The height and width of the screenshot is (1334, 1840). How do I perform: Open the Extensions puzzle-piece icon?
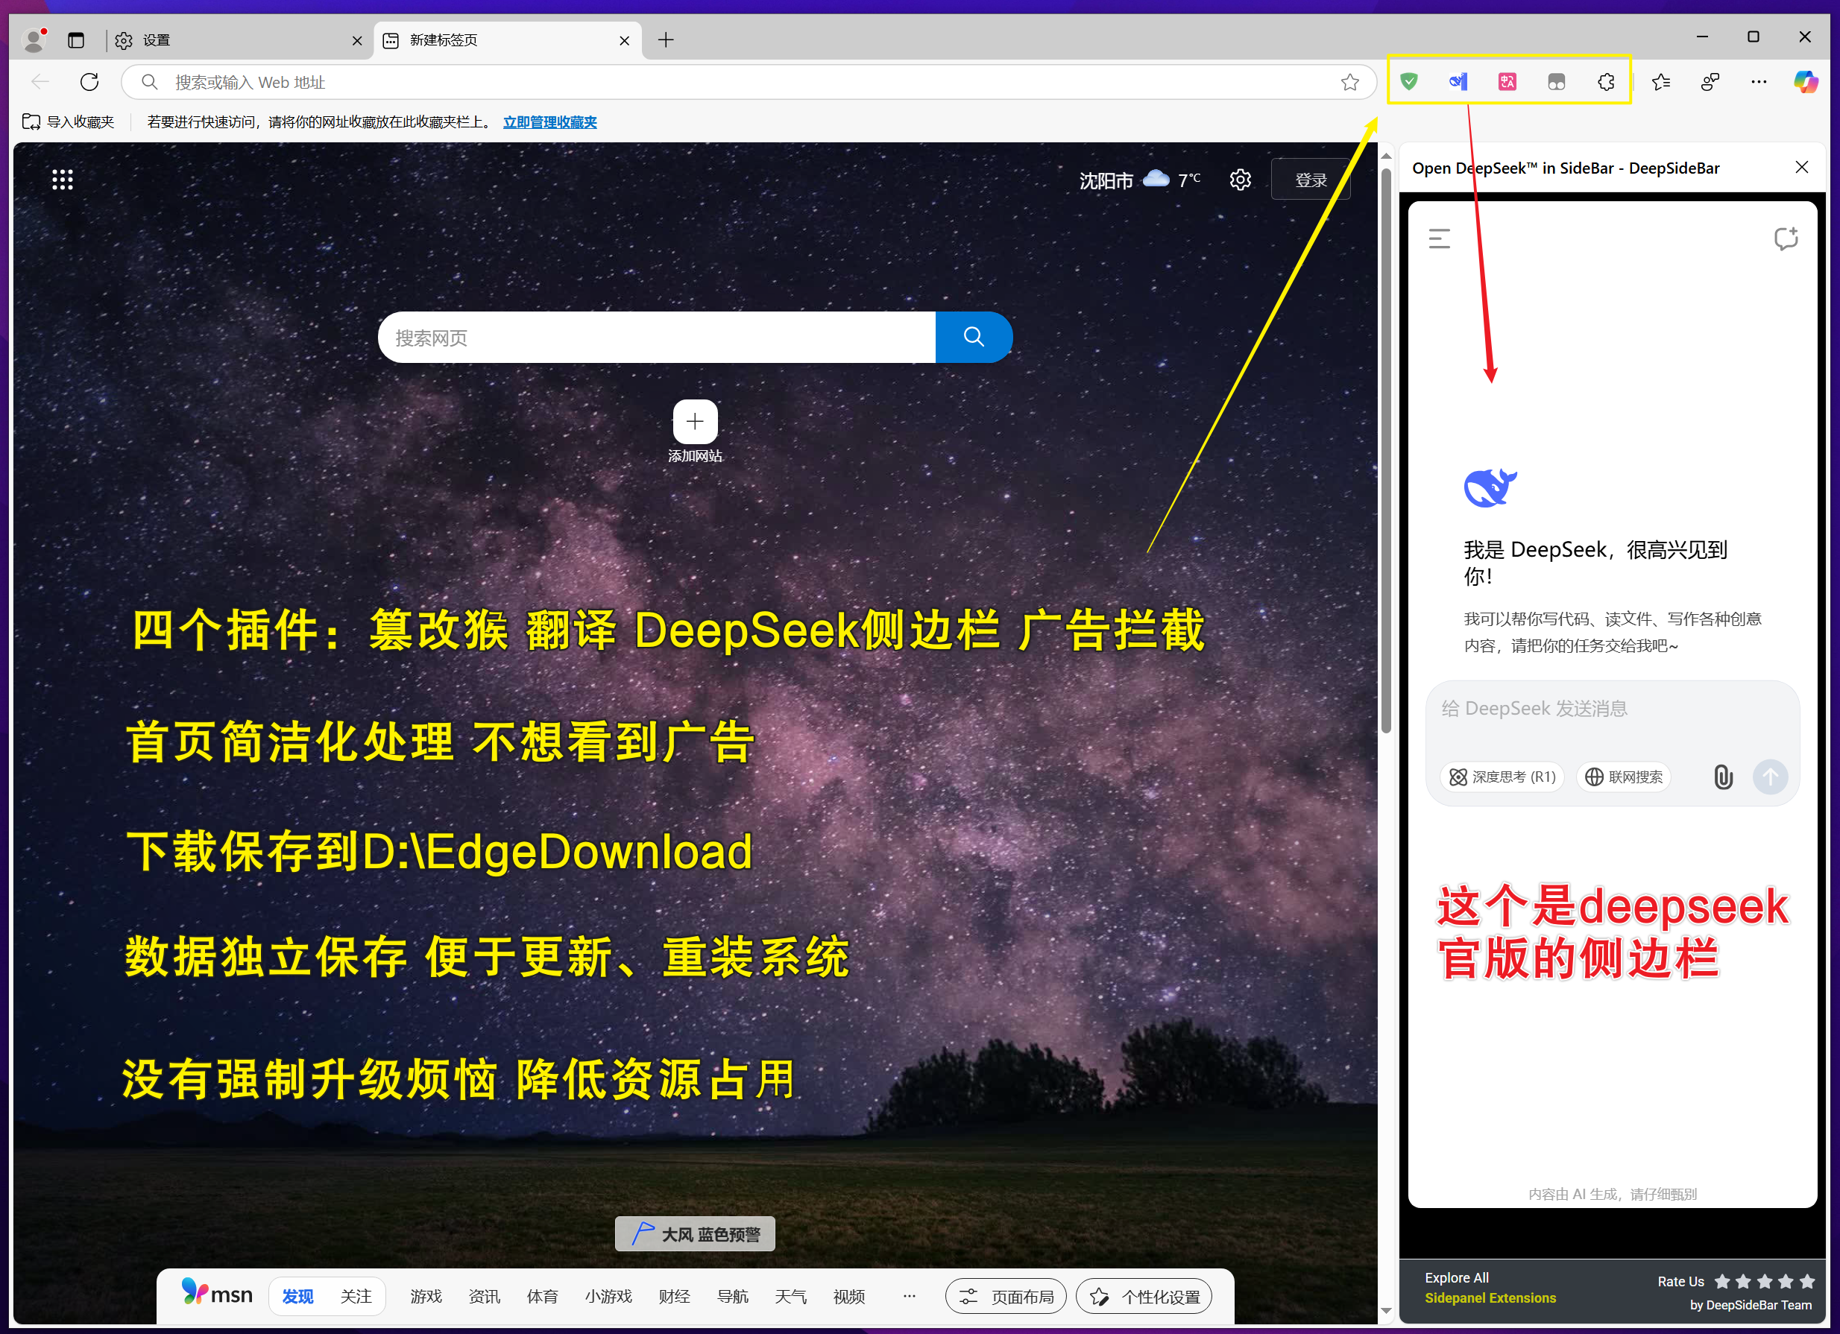(x=1607, y=81)
